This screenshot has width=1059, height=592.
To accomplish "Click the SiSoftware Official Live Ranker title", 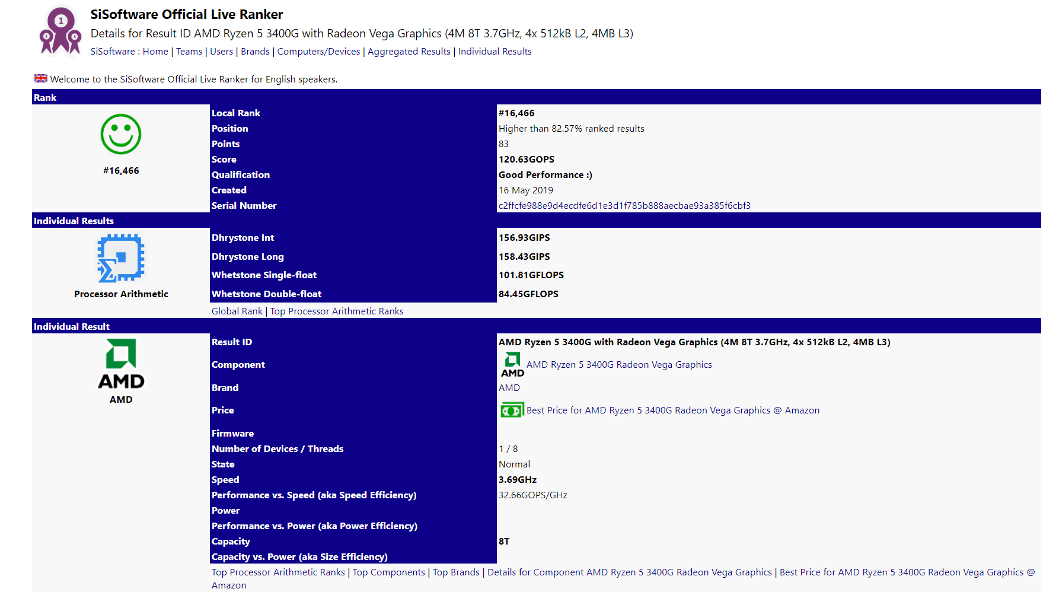I will pos(187,14).
